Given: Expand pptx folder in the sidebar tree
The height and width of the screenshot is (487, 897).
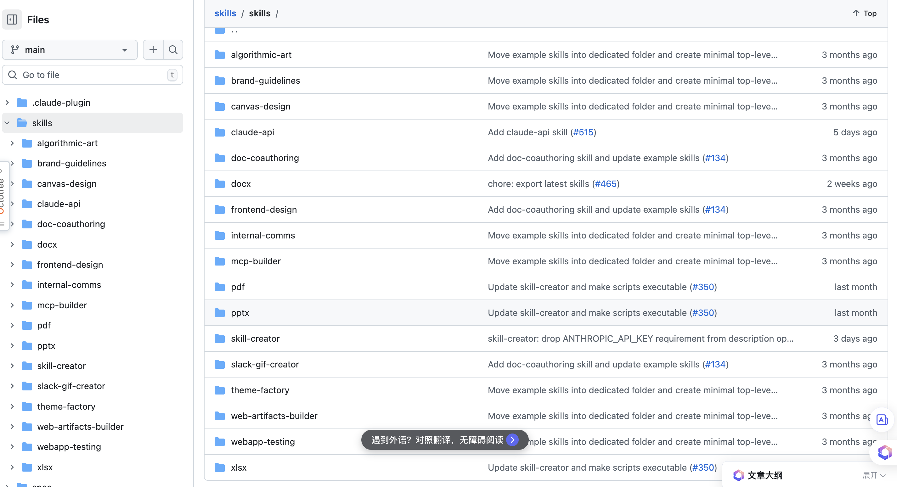Looking at the screenshot, I should (x=12, y=346).
